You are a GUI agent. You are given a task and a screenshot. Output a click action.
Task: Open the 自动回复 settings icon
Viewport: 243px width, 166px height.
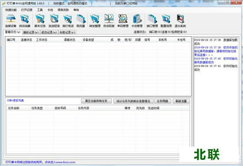click(x=109, y=21)
